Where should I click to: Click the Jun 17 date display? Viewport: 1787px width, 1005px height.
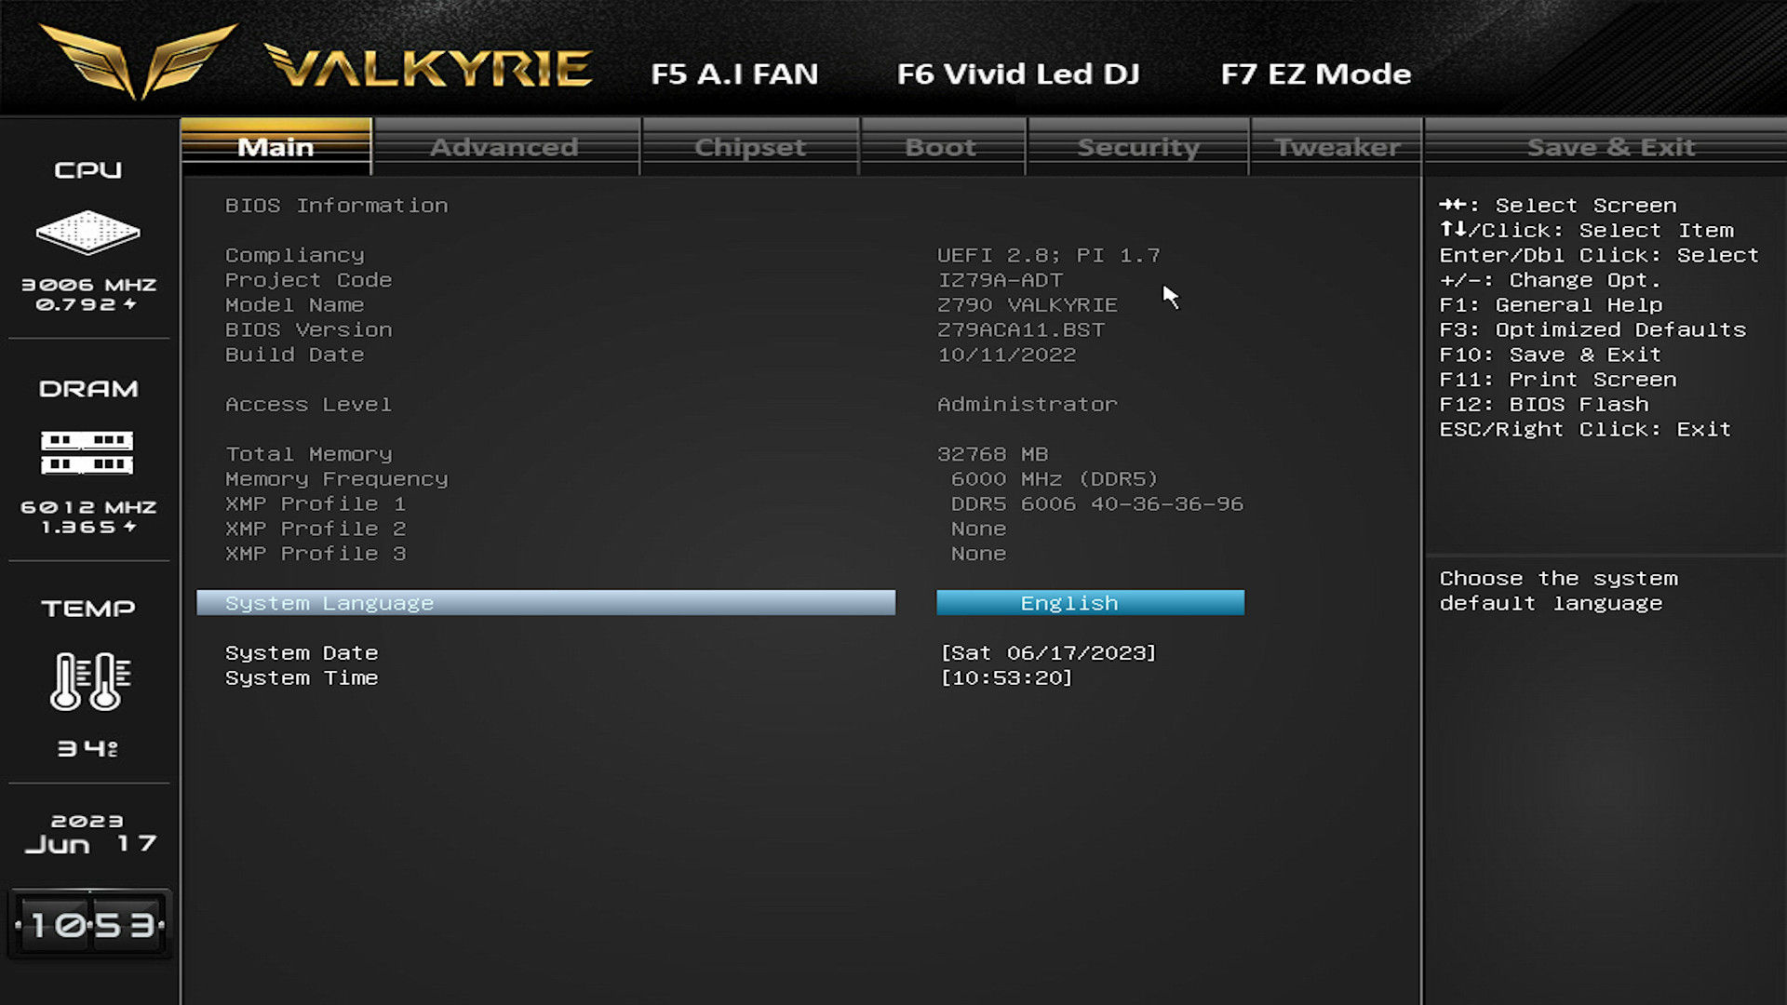(89, 844)
